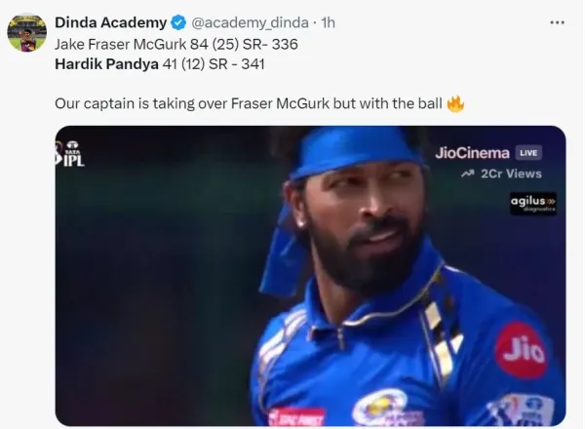Viewport: 585px width, 429px height.
Task: Open the three-dot more options menu
Action: click(558, 21)
